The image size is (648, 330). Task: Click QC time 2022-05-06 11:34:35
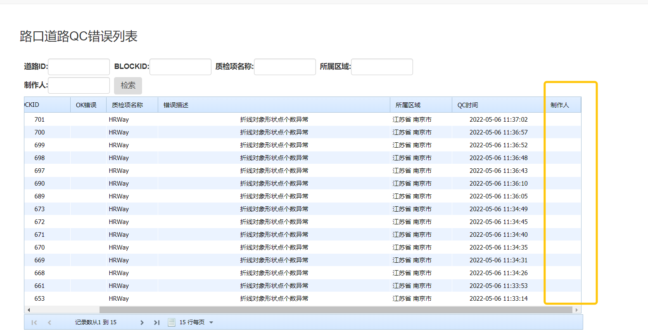click(x=498, y=247)
